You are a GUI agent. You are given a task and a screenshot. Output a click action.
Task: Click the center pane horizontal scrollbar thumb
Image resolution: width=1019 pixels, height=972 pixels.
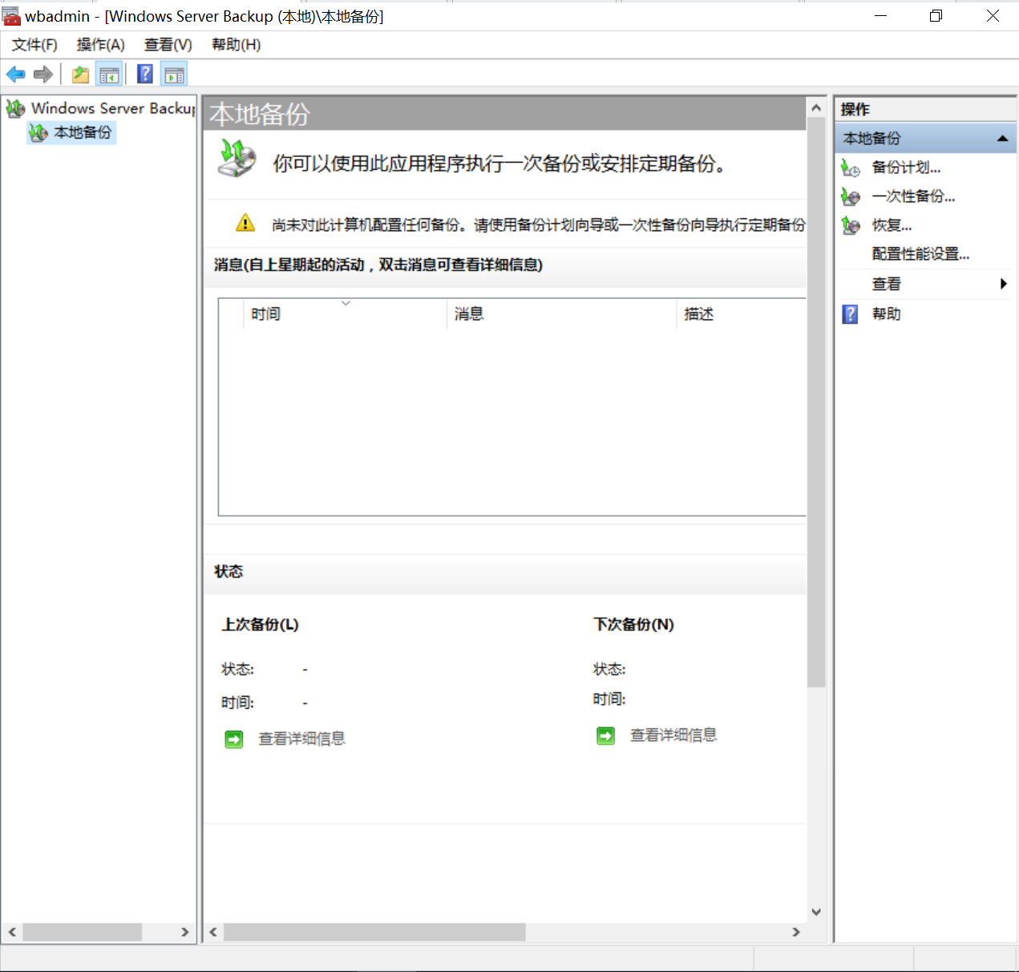coord(374,932)
